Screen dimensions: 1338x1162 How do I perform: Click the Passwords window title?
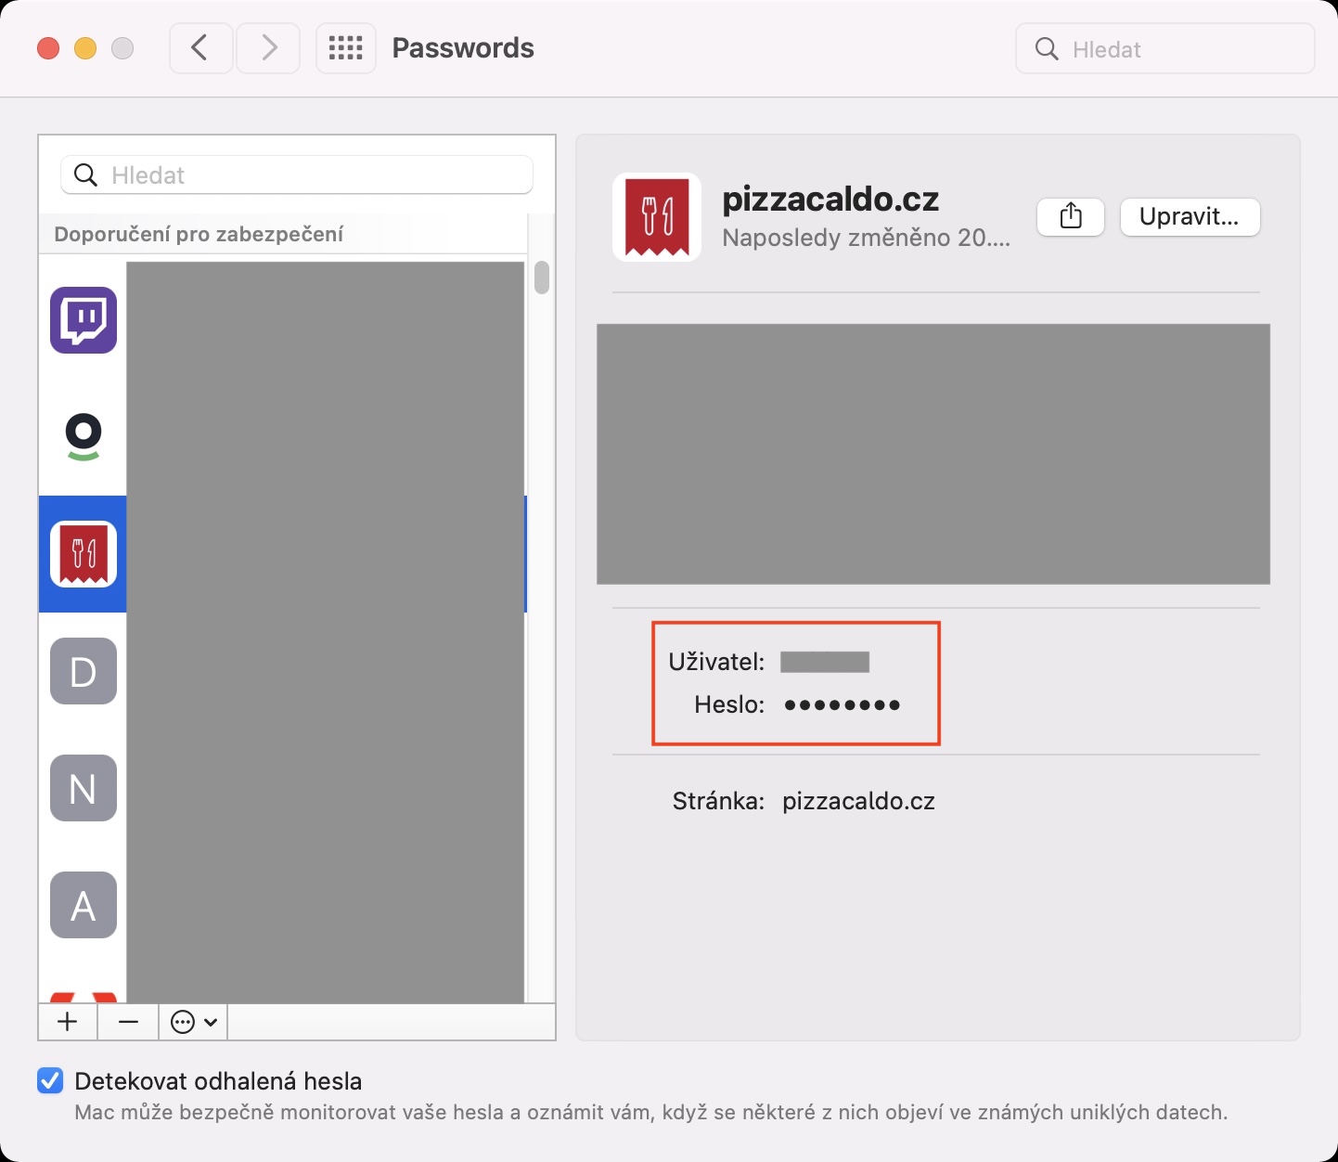tap(463, 48)
